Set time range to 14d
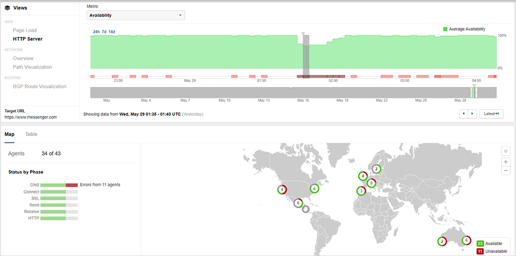This screenshot has width=516, height=256. [112, 32]
